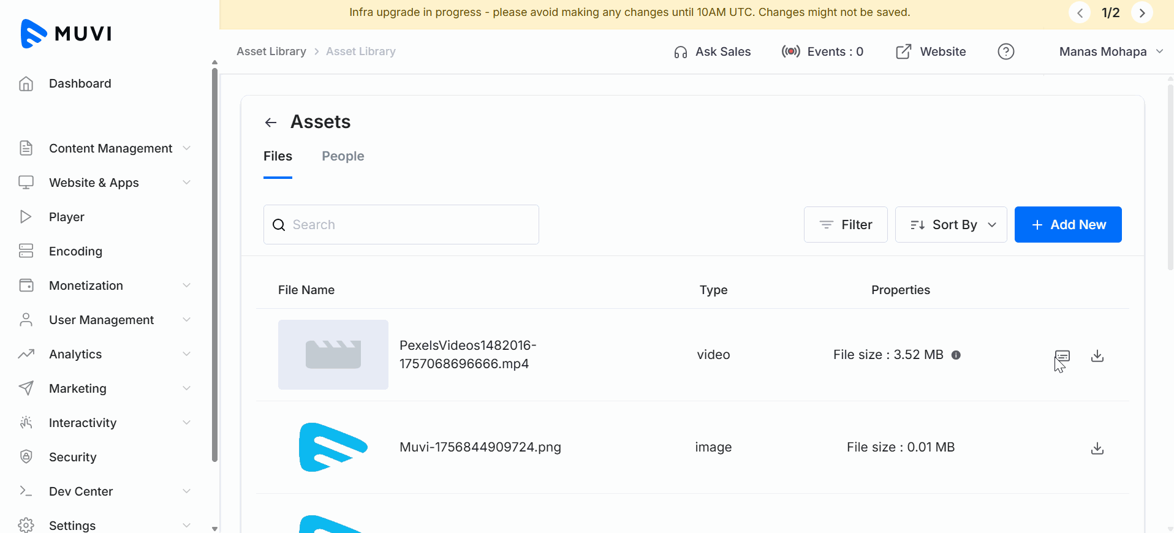The height and width of the screenshot is (533, 1174).
Task: Click sidebar scroll-down arrow
Action: tap(214, 528)
